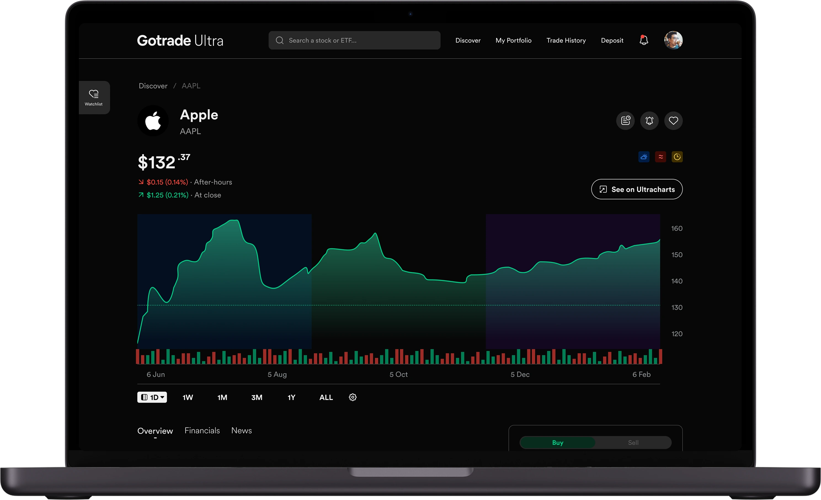This screenshot has height=500, width=821.
Task: Select the ALL time range
Action: click(x=326, y=397)
